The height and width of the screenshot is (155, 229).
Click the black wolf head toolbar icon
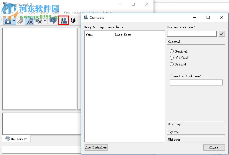coord(73,21)
